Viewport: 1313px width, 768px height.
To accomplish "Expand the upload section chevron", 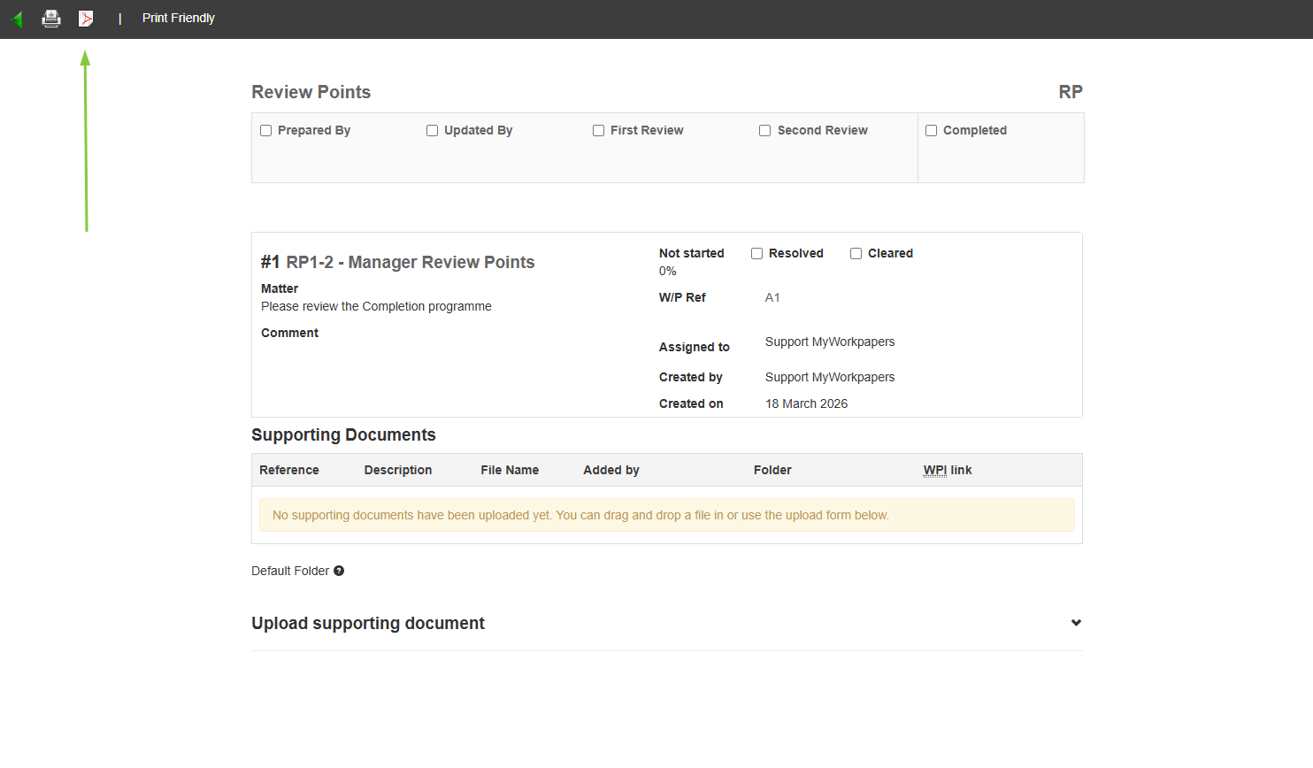I will 1076,623.
